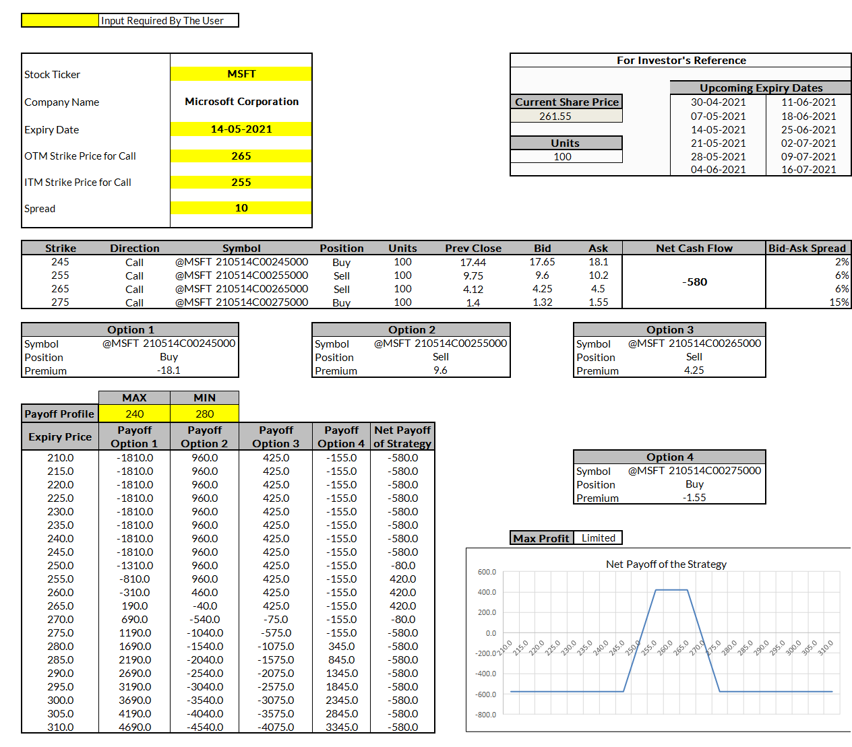Select the upcoming expiry date 21-05-2021
This screenshot has width=852, height=747.
click(x=719, y=143)
